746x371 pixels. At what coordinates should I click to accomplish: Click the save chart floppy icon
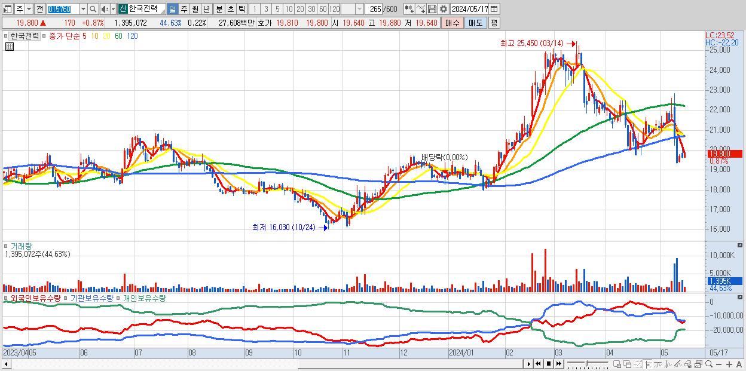[432, 9]
